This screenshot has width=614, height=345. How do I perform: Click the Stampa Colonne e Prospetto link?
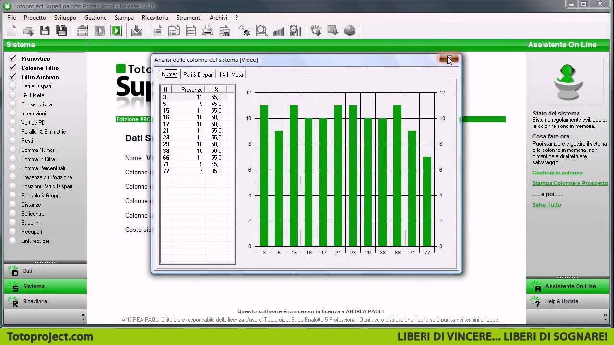[x=570, y=183]
